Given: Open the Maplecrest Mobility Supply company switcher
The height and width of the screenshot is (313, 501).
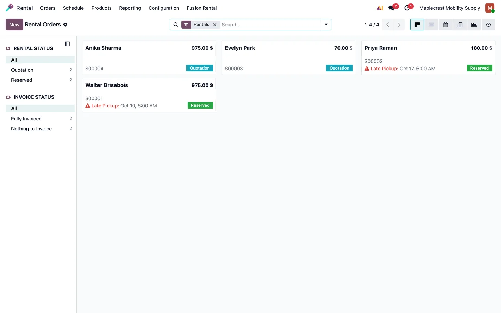Looking at the screenshot, I should [450, 8].
